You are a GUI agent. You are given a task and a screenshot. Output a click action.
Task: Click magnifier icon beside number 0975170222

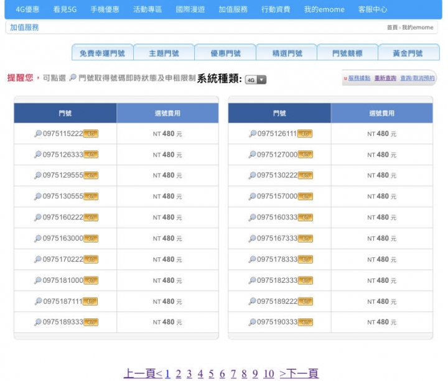(38, 259)
